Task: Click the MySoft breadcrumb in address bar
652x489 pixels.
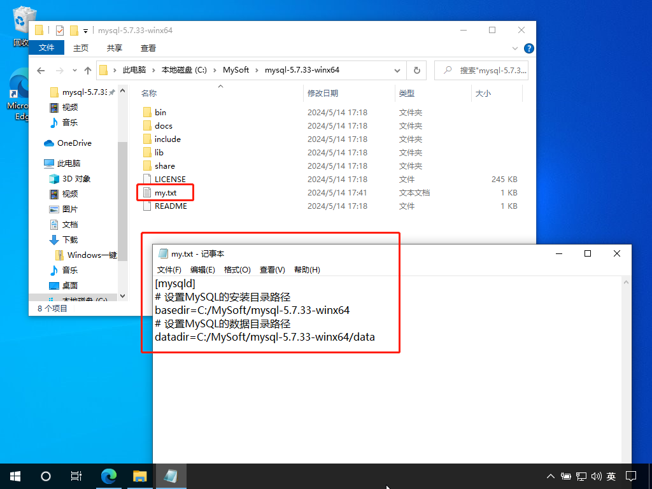Action: pyautogui.click(x=236, y=70)
